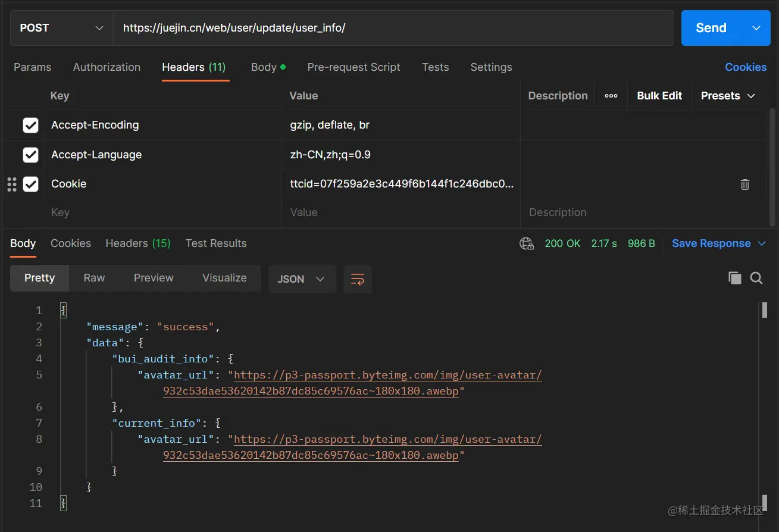The width and height of the screenshot is (779, 532).
Task: Click the empty Key field in the new header row
Action: pos(162,212)
